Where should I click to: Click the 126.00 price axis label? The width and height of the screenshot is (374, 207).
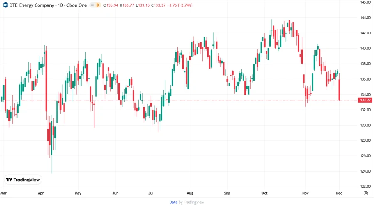pos(365,156)
